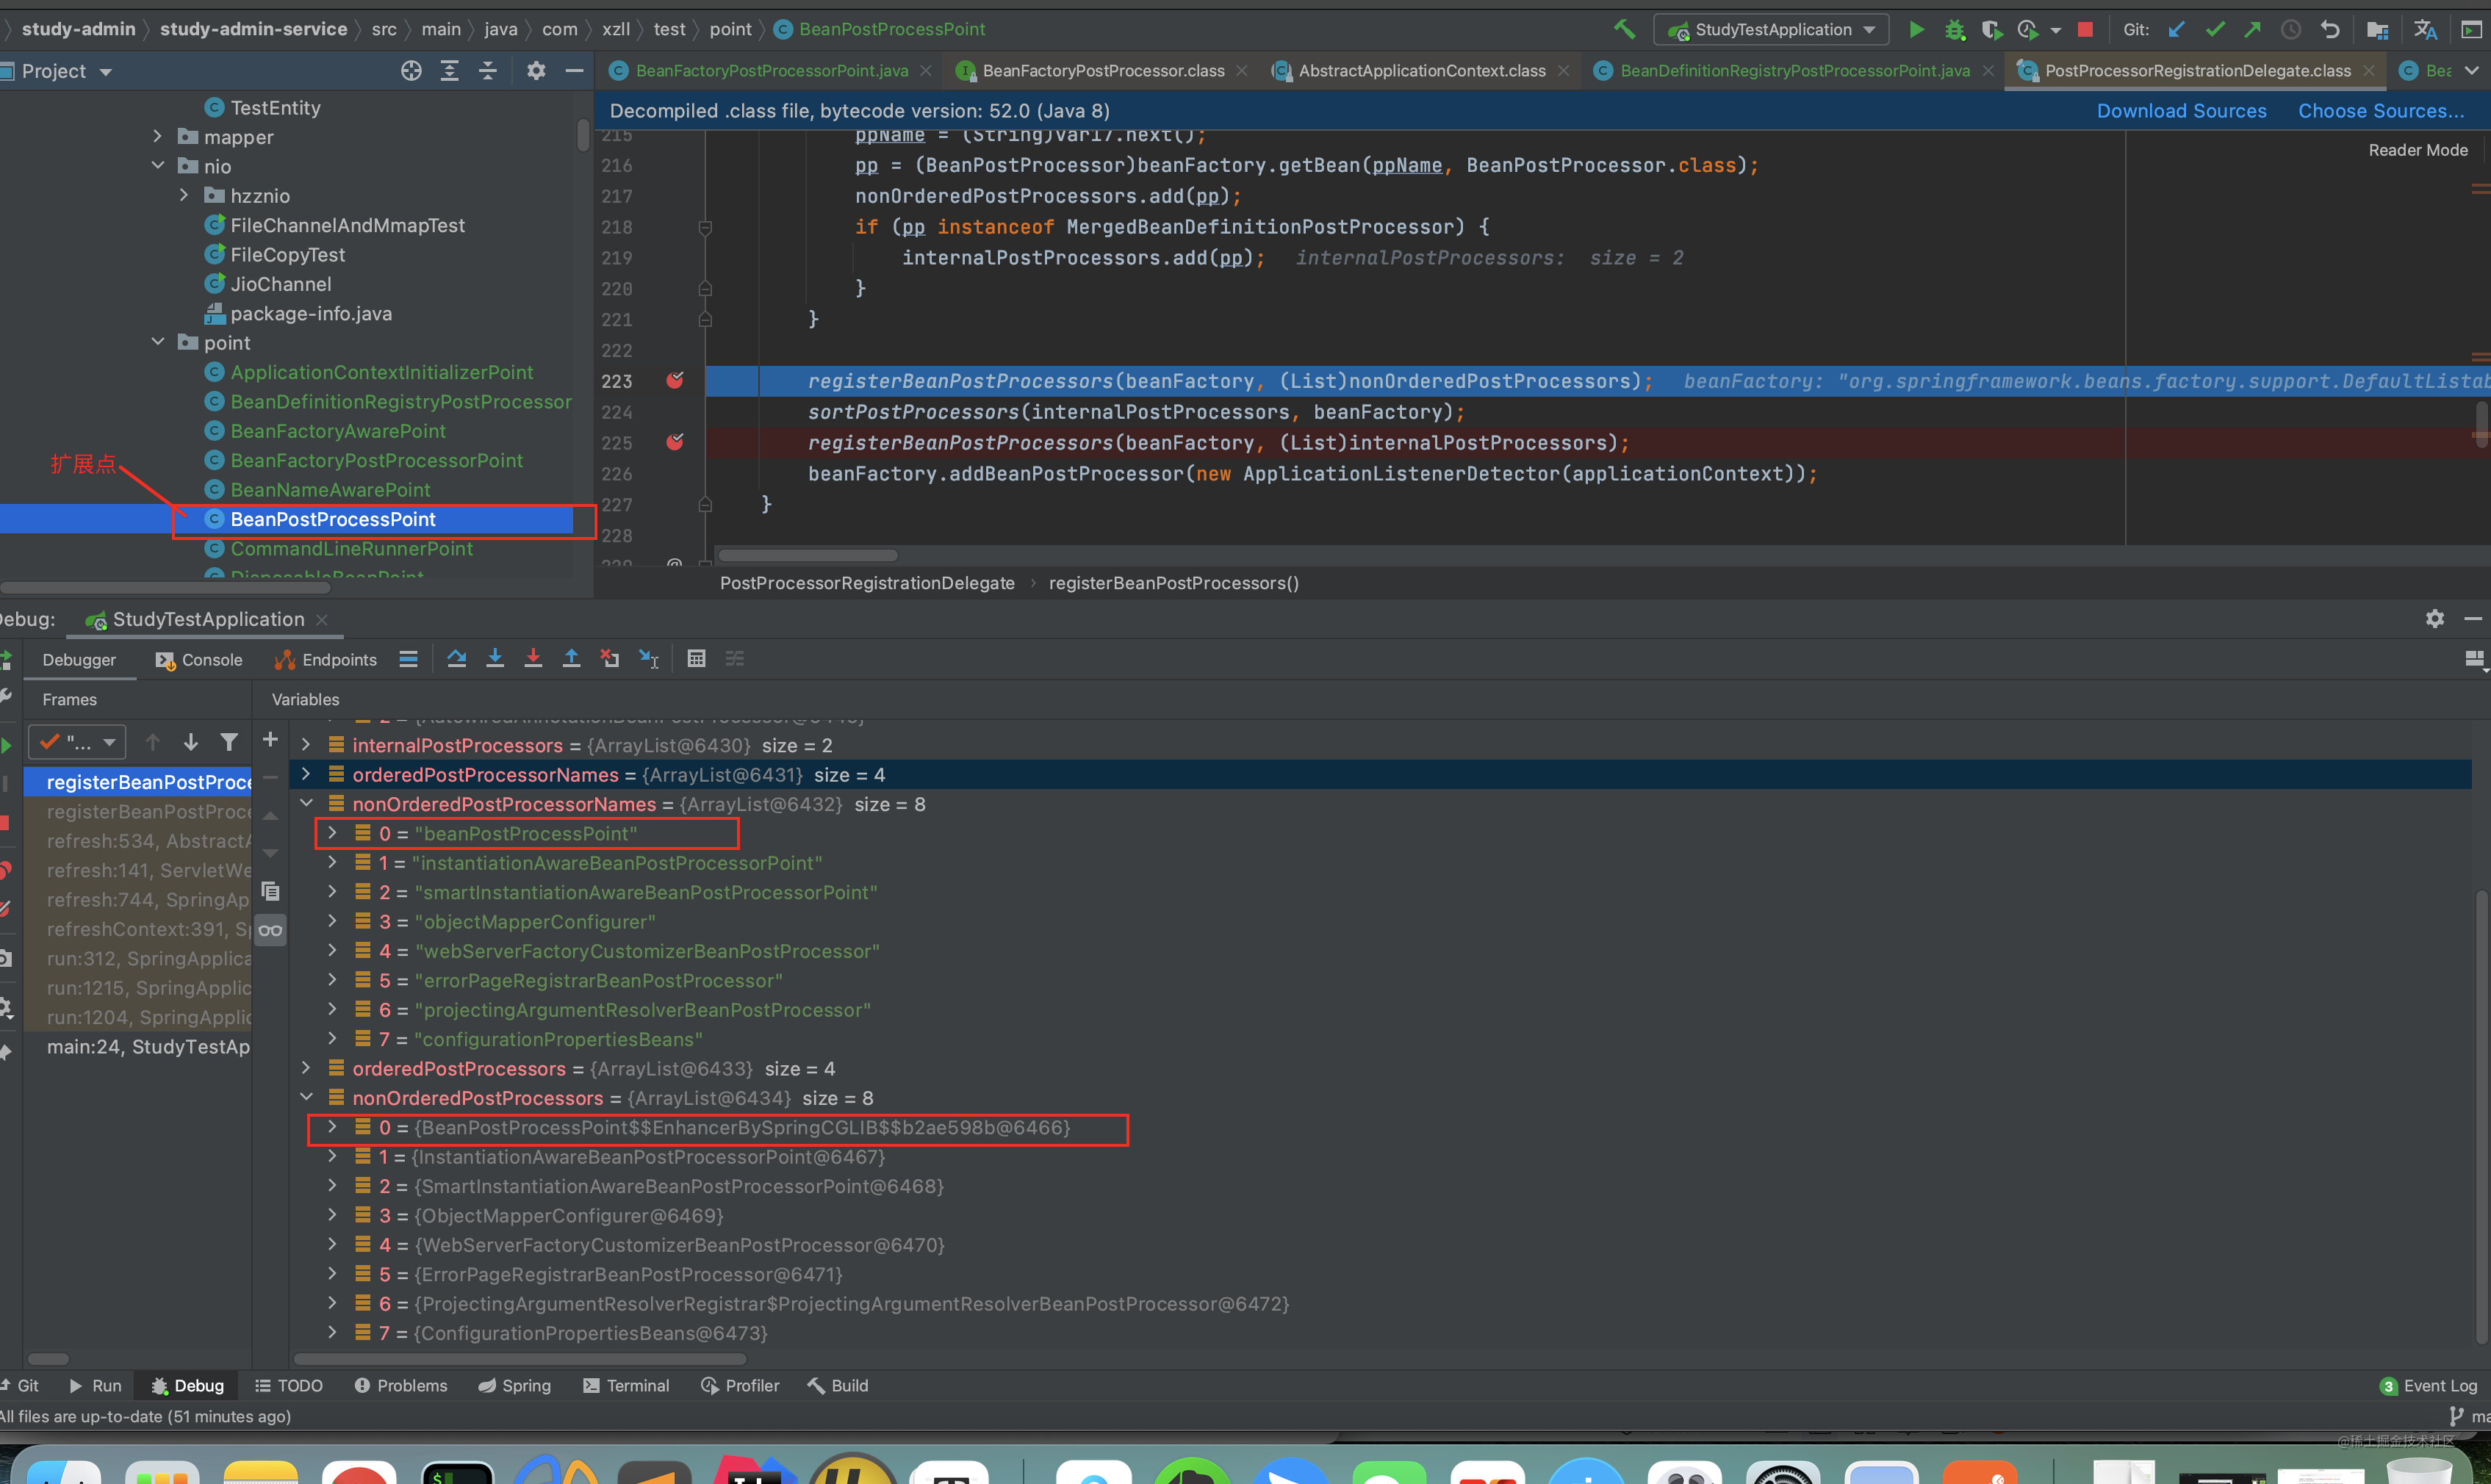Click the Filter frames funnel icon

(229, 742)
